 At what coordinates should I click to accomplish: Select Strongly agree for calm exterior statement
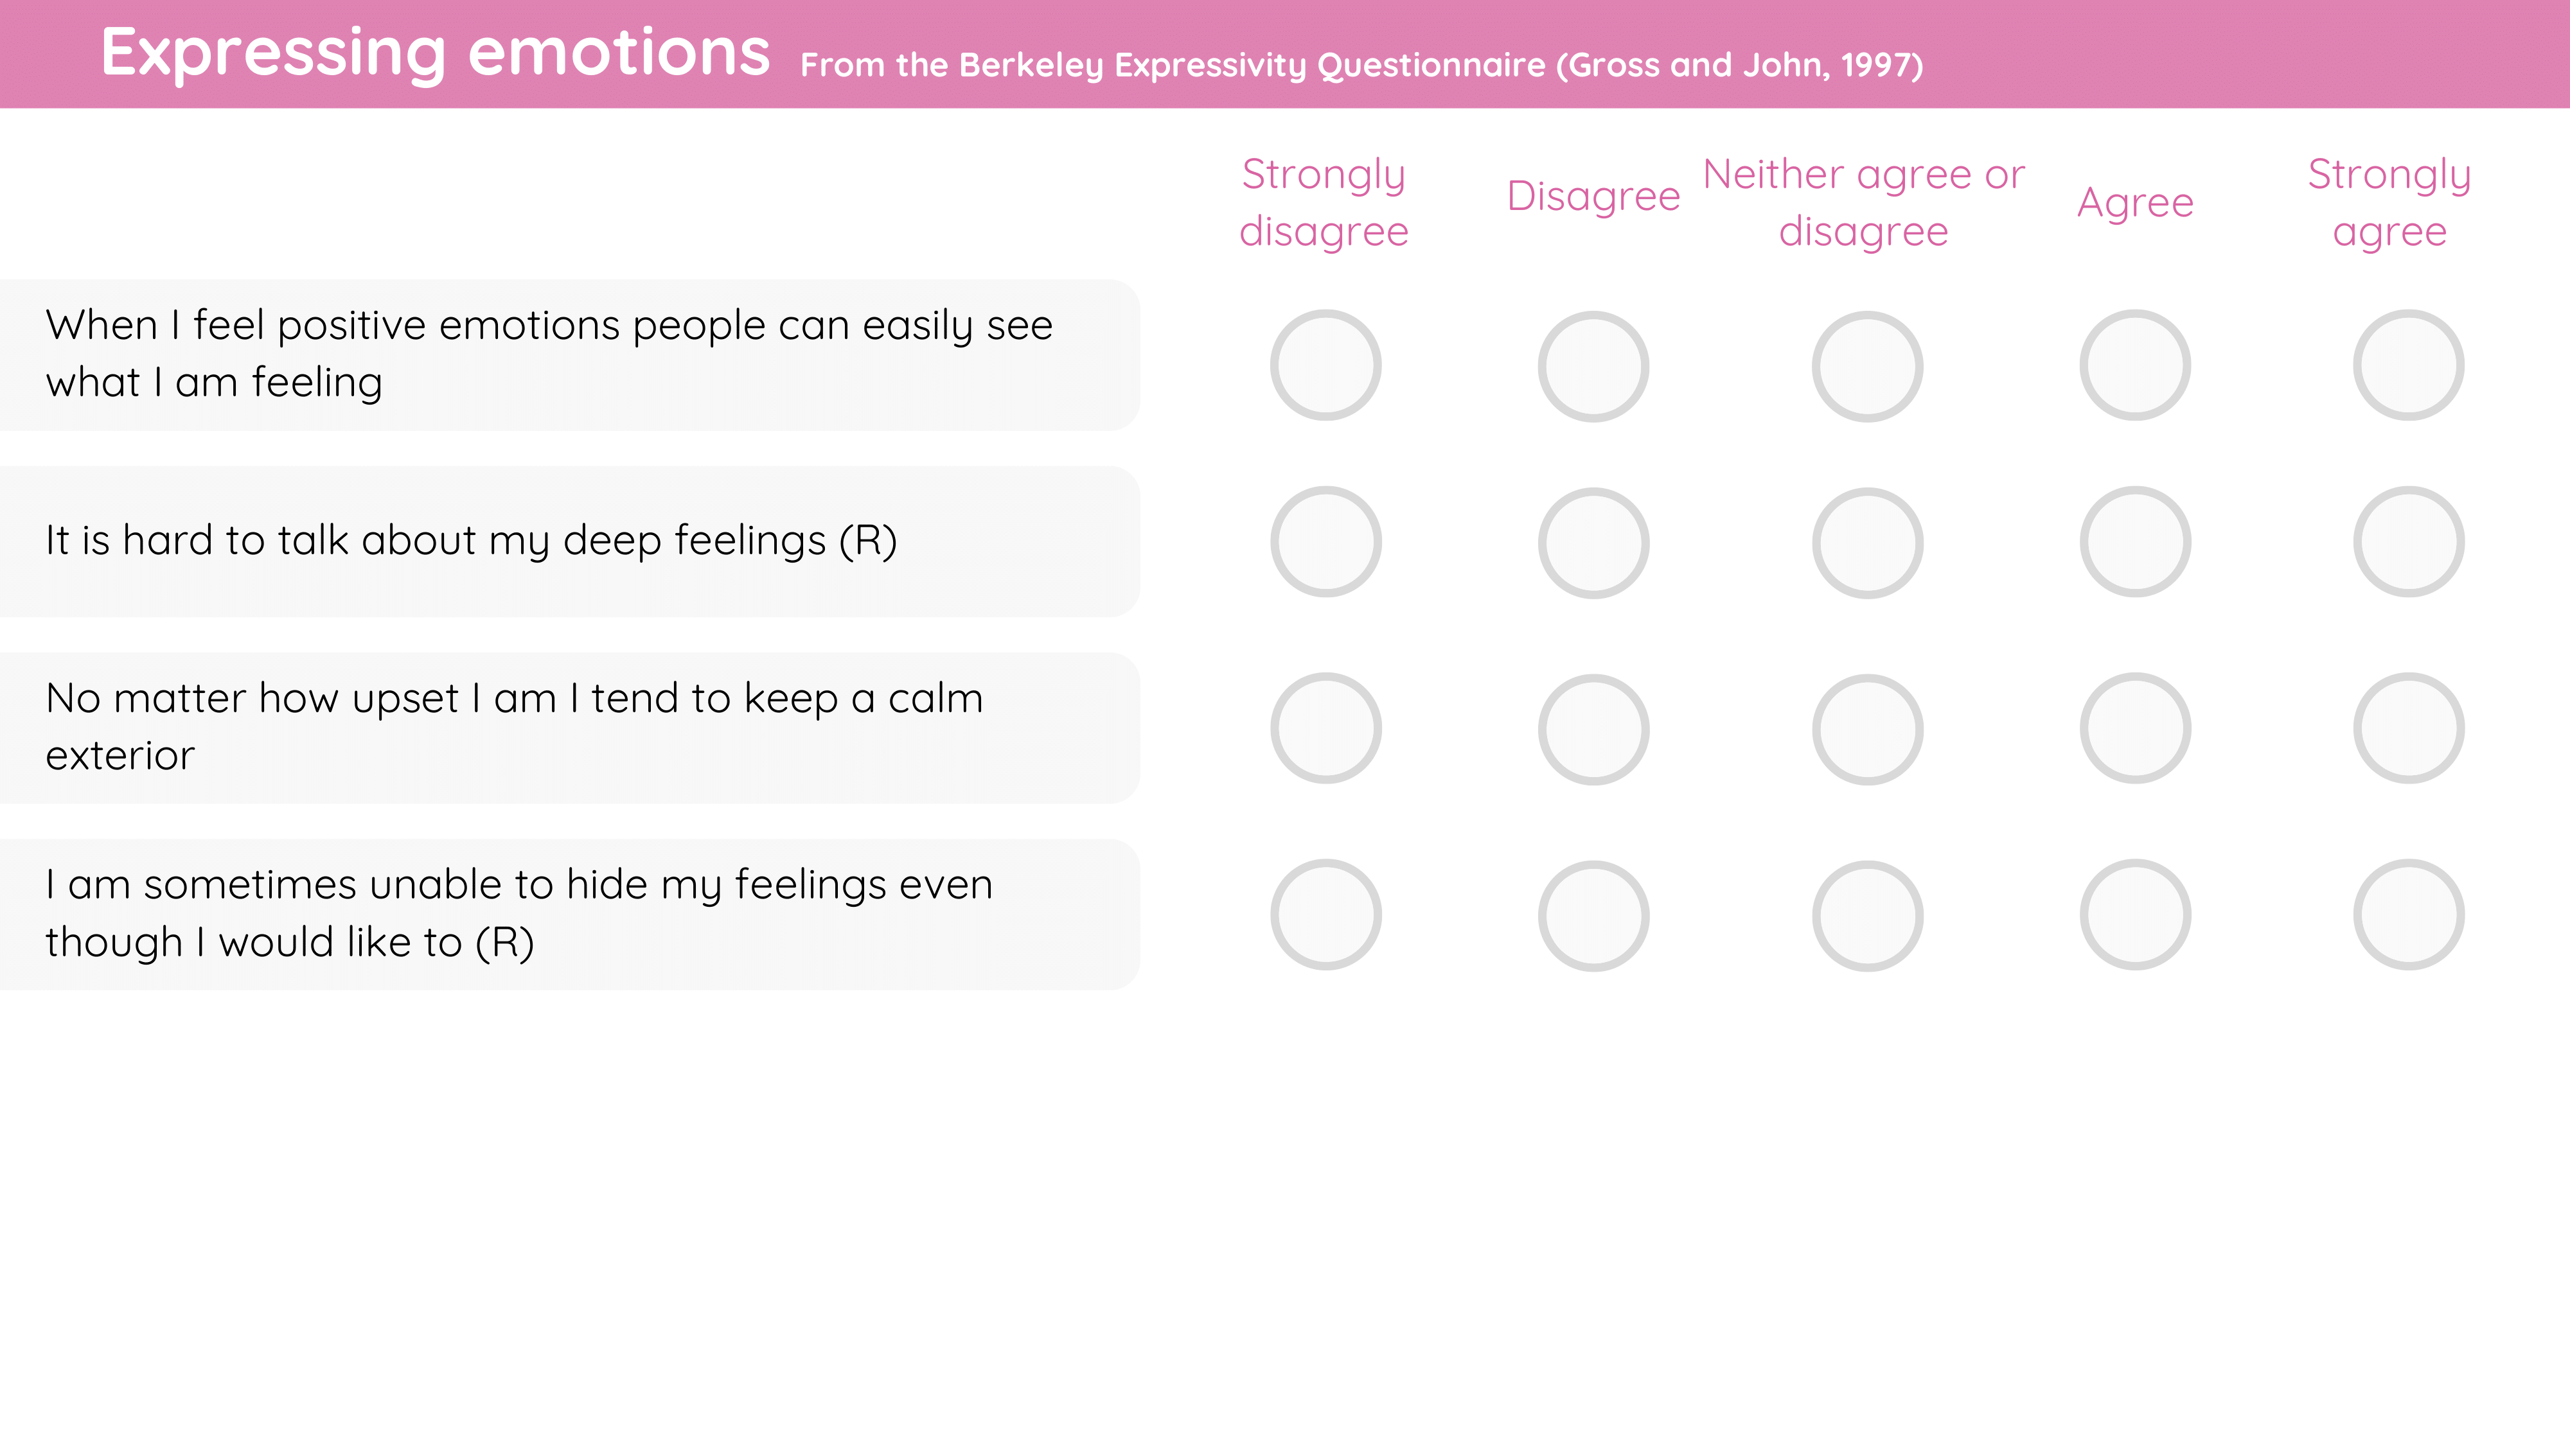point(2408,728)
